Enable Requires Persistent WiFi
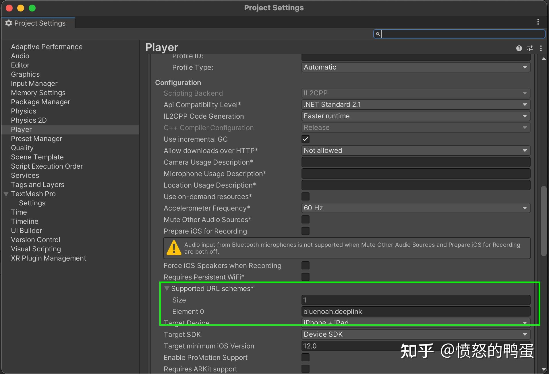 pyautogui.click(x=305, y=277)
